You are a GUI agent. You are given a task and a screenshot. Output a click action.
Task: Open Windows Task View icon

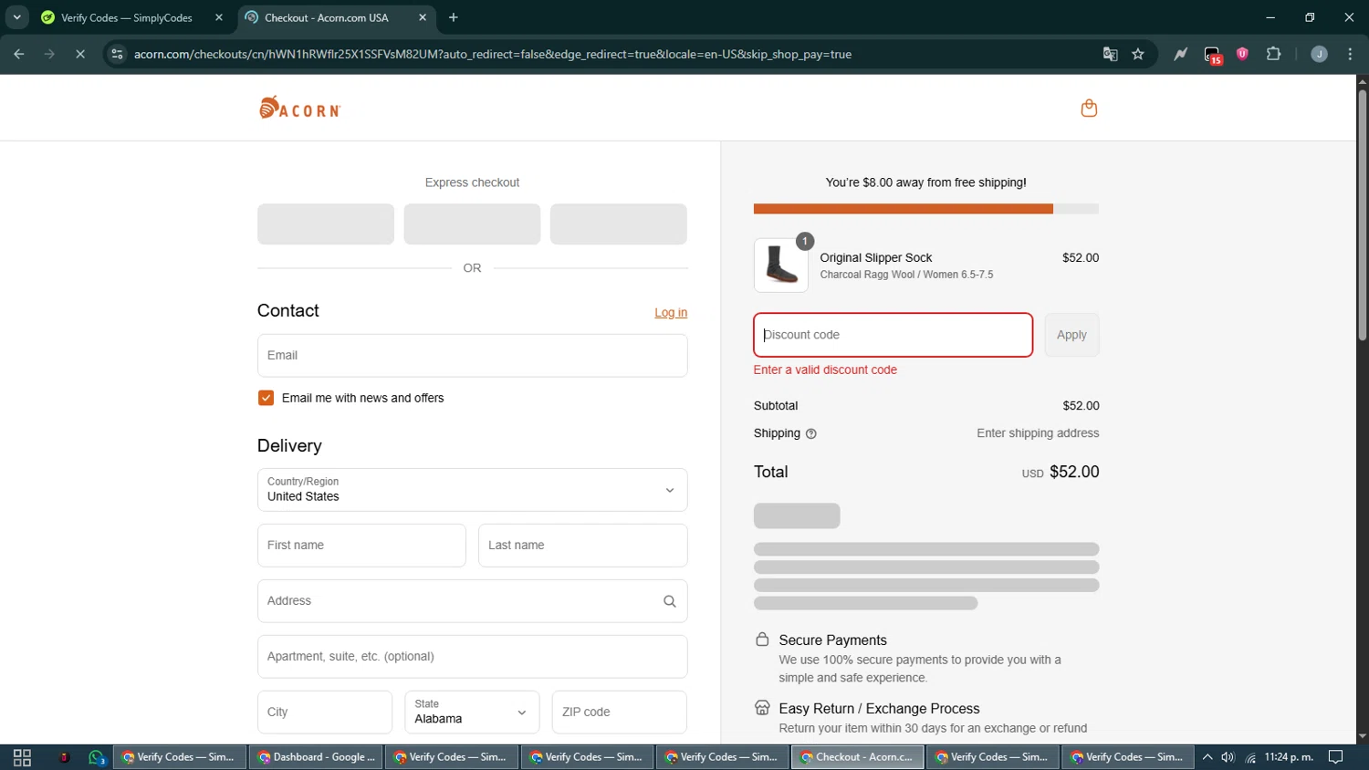22,757
